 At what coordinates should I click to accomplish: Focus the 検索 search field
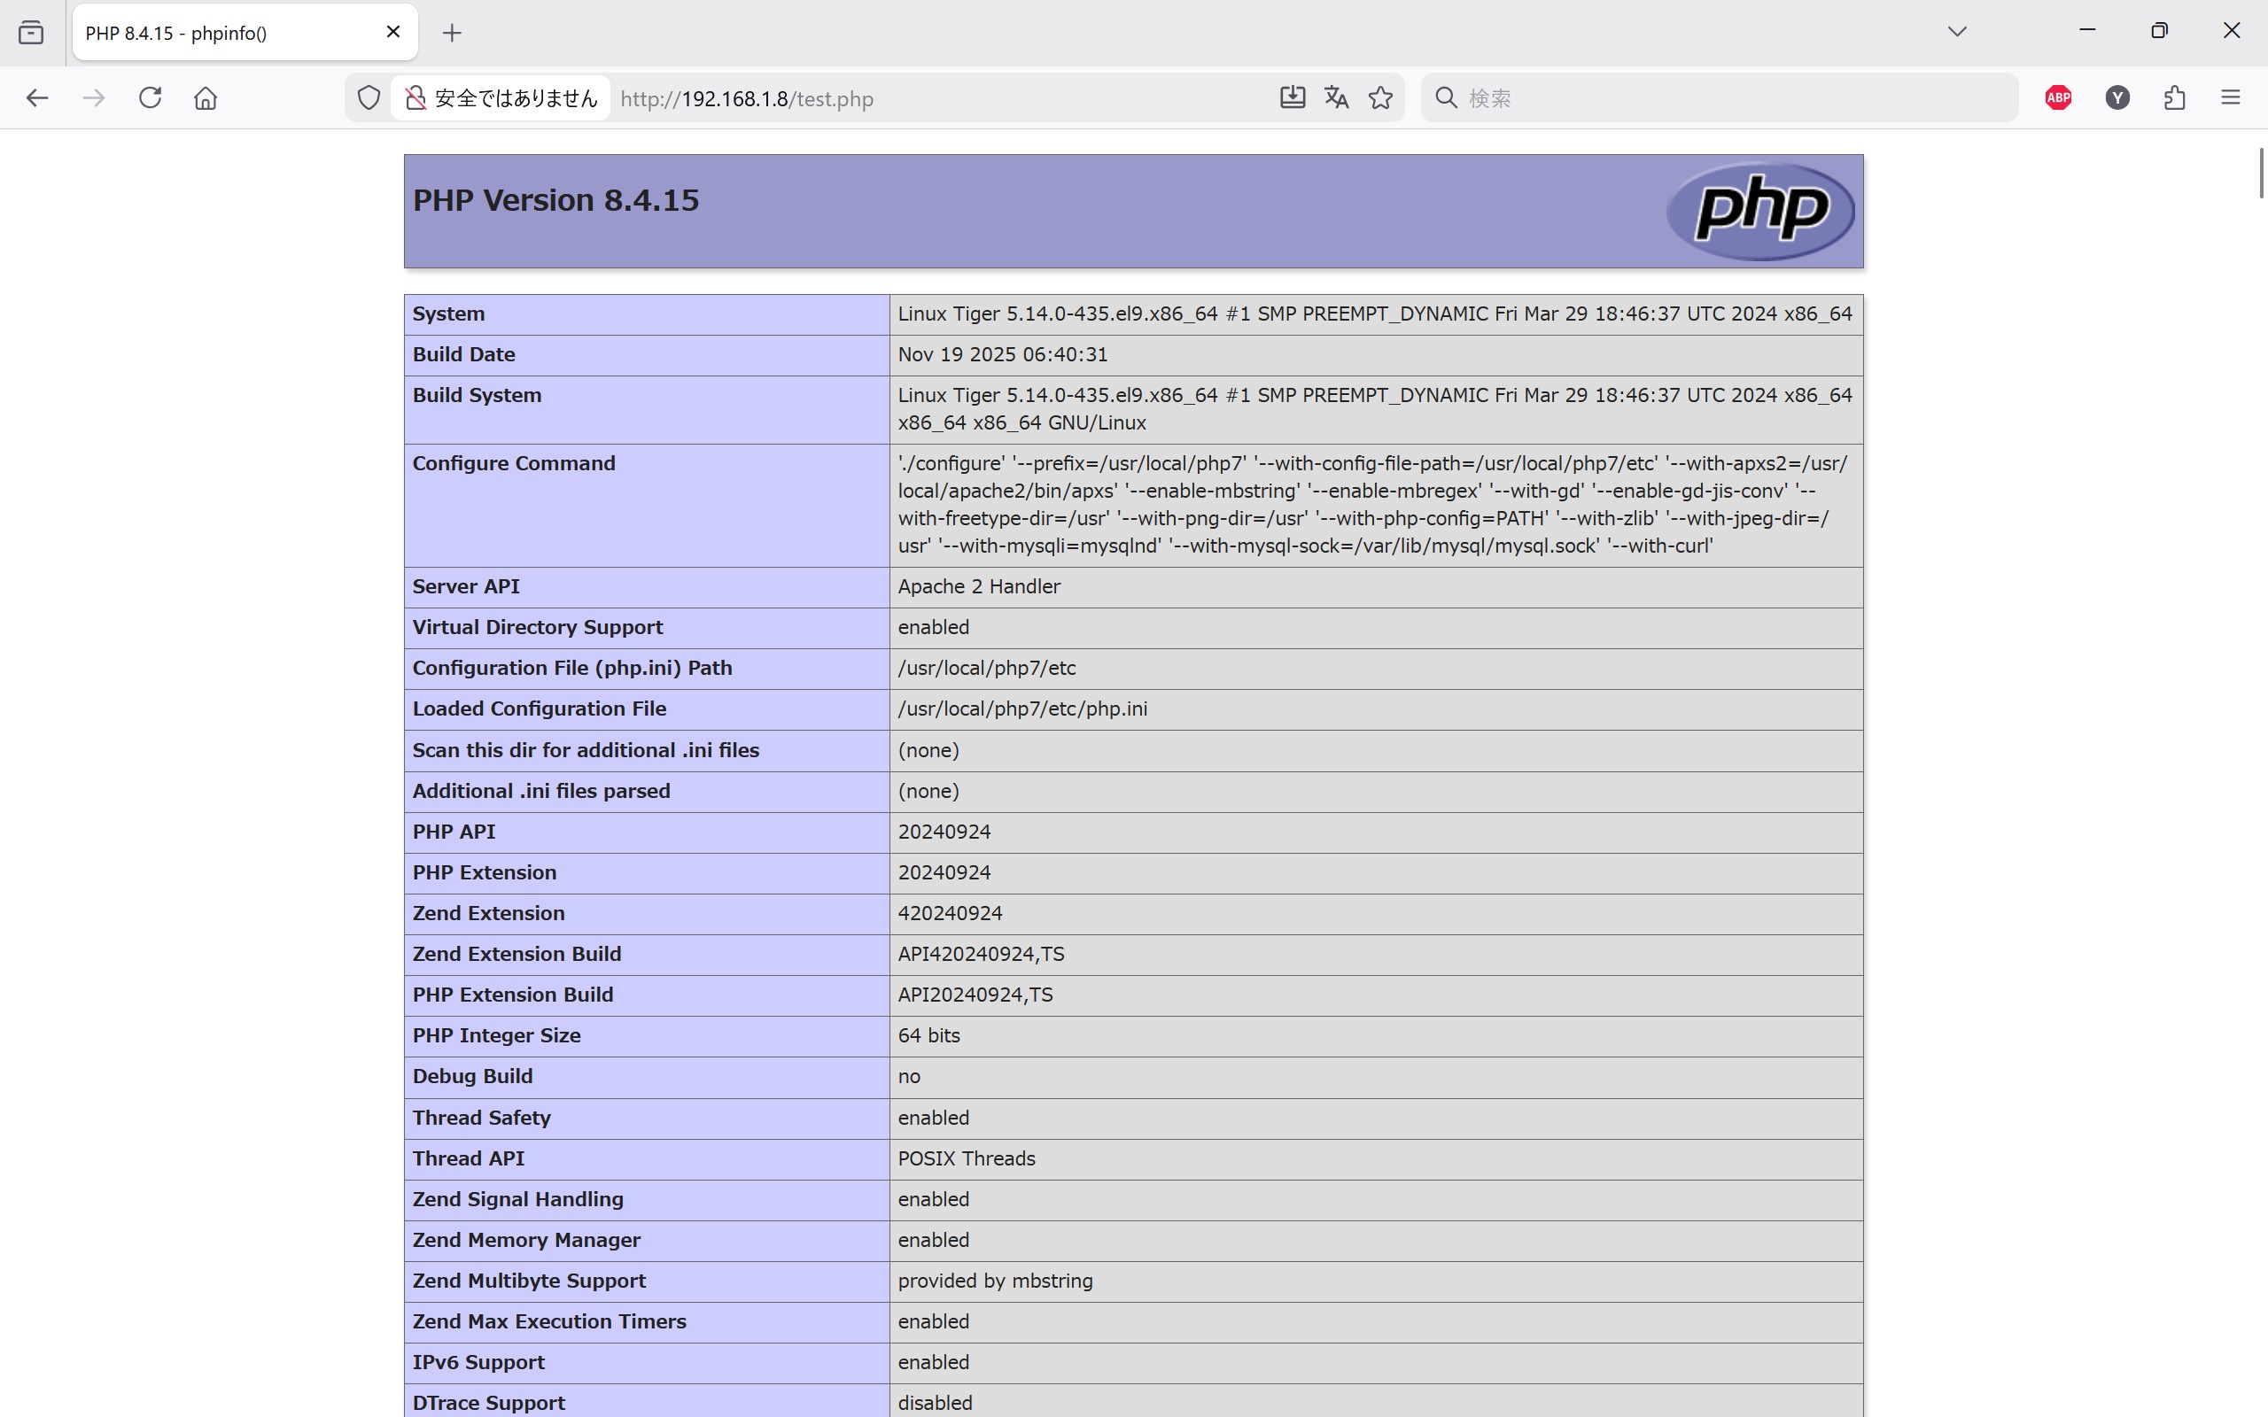(1734, 97)
